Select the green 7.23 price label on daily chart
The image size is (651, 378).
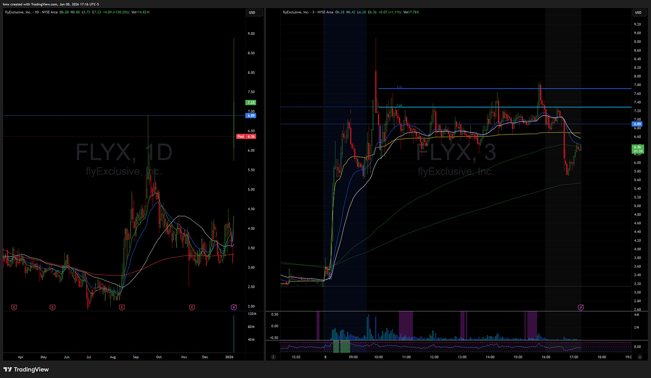coord(251,102)
